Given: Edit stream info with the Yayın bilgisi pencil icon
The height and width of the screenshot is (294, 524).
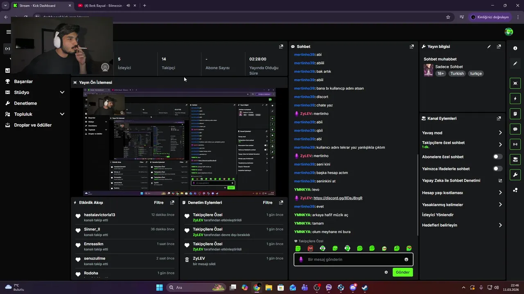Looking at the screenshot, I should [489, 47].
